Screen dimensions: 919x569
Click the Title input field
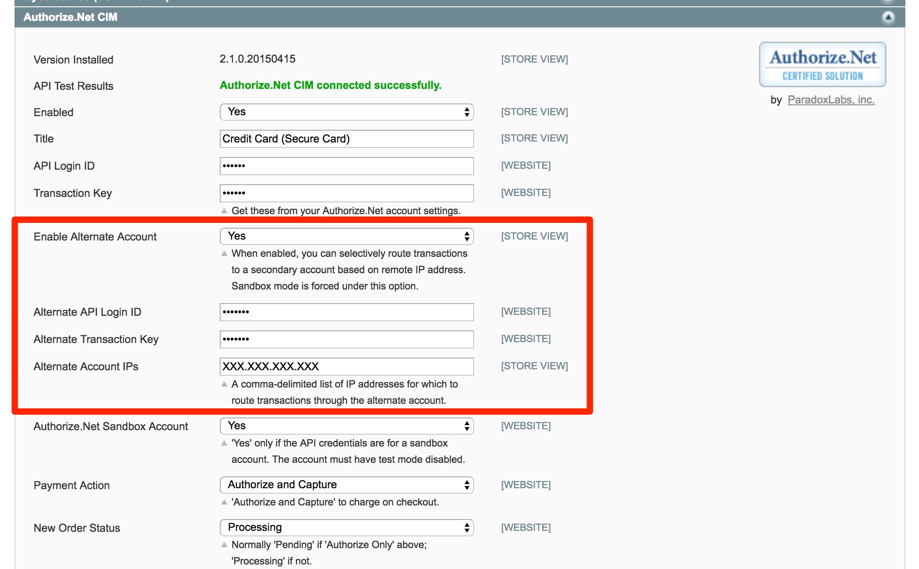pos(346,139)
